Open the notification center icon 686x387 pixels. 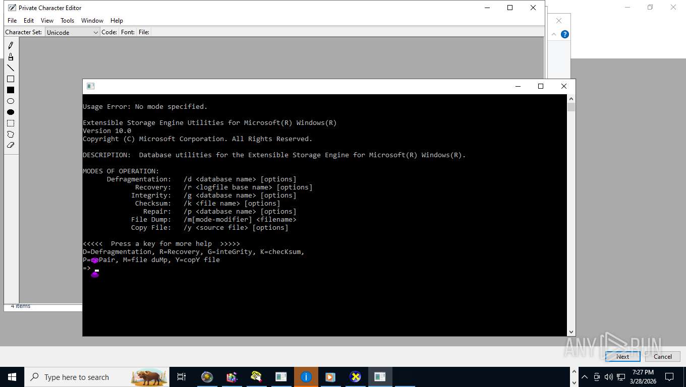click(x=669, y=377)
